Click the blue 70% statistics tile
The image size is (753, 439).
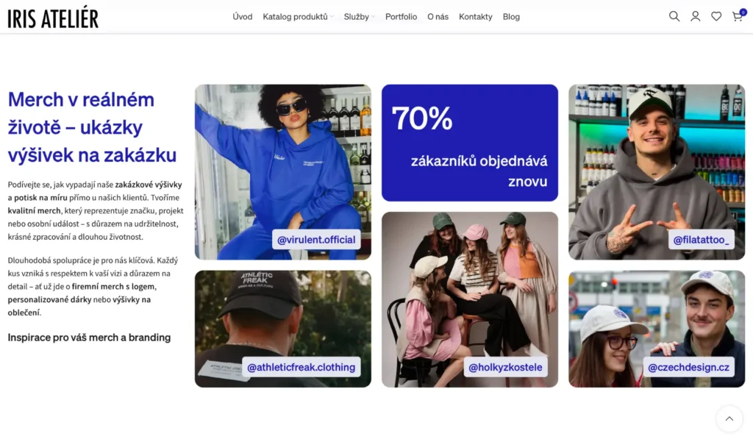point(470,143)
